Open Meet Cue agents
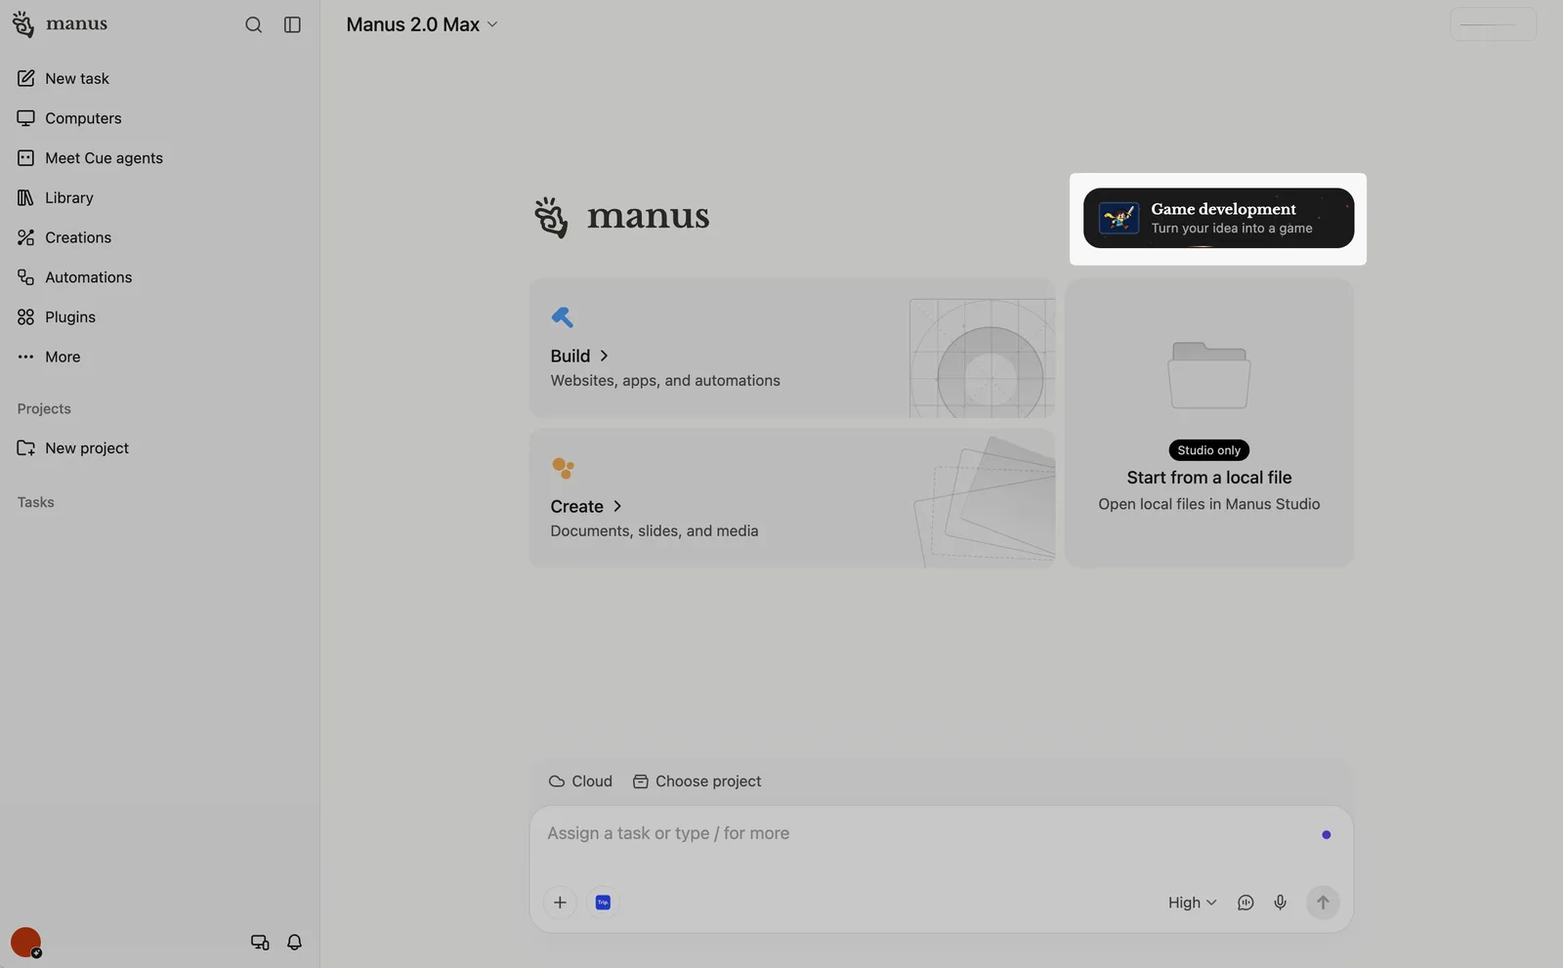The height and width of the screenshot is (968, 1563). point(160,157)
